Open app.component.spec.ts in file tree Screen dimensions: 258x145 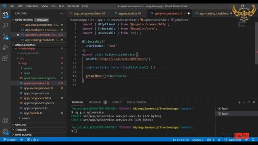click(39, 103)
